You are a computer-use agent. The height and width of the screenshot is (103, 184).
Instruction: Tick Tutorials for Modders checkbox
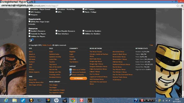click(83, 31)
